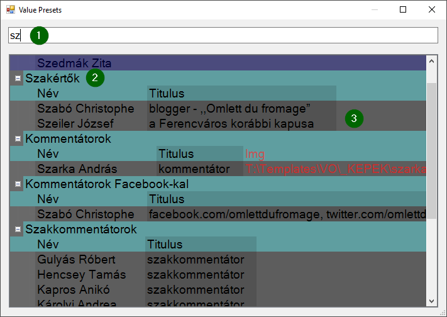Collapse the Szakértők group
This screenshot has height=317, width=447.
pyautogui.click(x=17, y=79)
